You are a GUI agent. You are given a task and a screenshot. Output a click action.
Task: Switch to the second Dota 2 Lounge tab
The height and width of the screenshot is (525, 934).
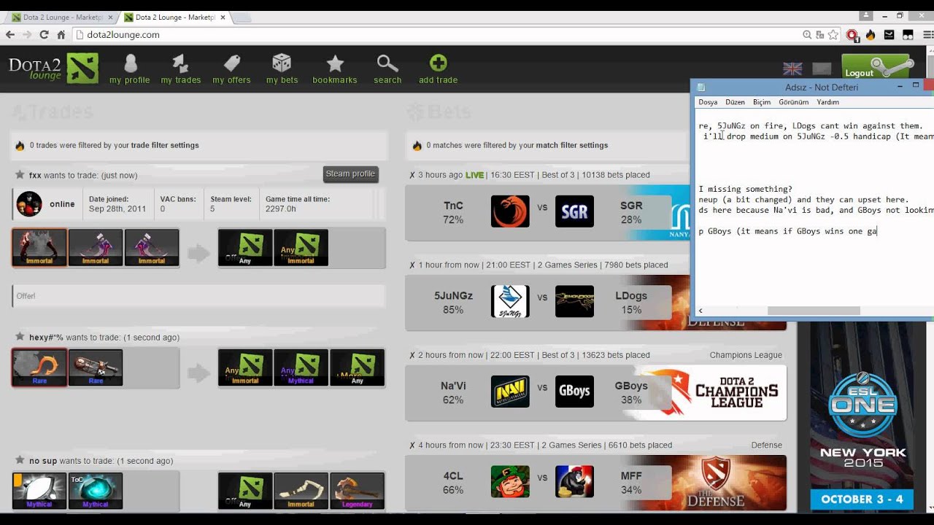174,17
